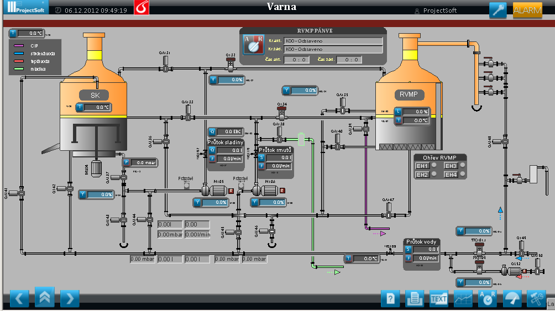Open the document report list icon
Viewport: 555px width, 311px height.
point(415,299)
